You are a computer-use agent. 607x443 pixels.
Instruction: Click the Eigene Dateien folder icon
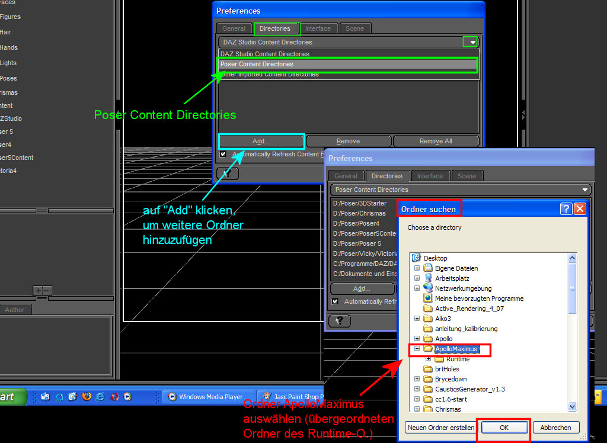pos(428,268)
